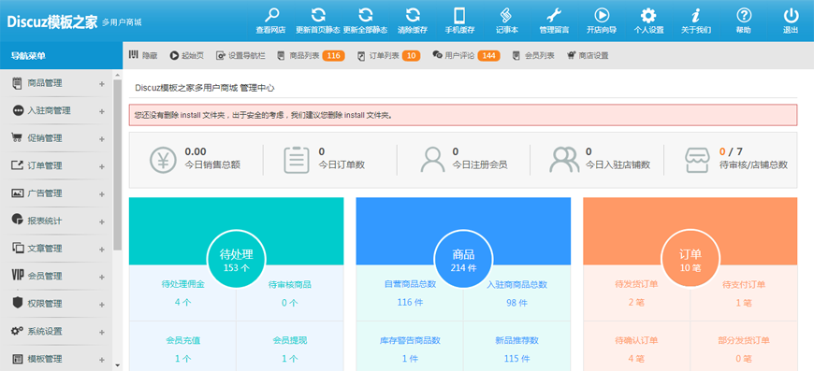Expand 广告管理 plus sign
The image size is (814, 371).
[102, 194]
